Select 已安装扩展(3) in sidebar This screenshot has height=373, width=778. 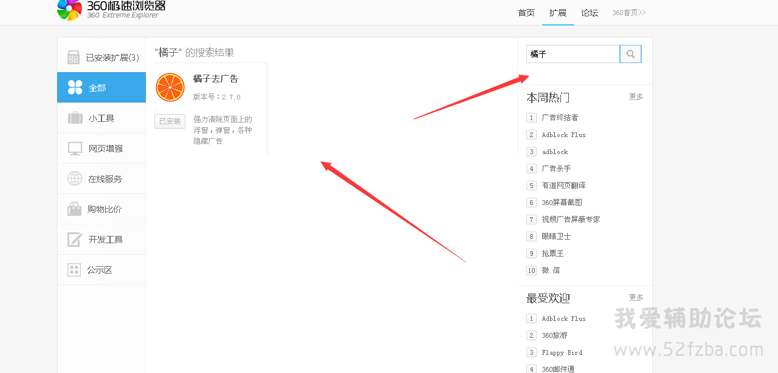point(102,58)
